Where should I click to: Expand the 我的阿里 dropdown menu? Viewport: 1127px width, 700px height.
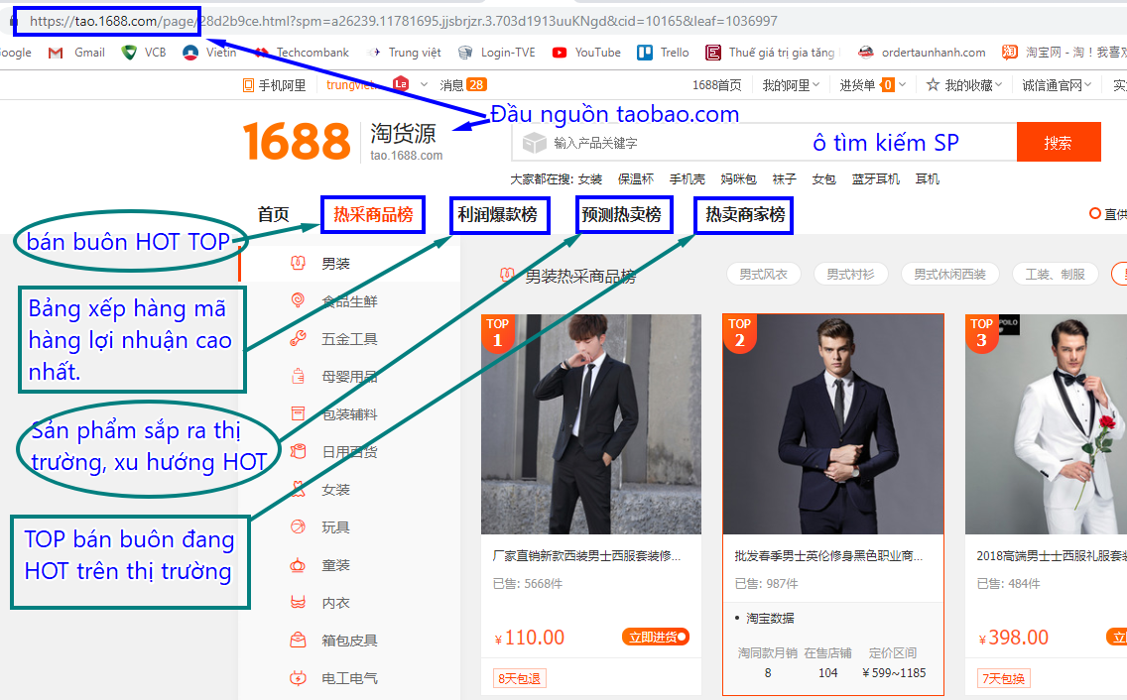click(791, 85)
